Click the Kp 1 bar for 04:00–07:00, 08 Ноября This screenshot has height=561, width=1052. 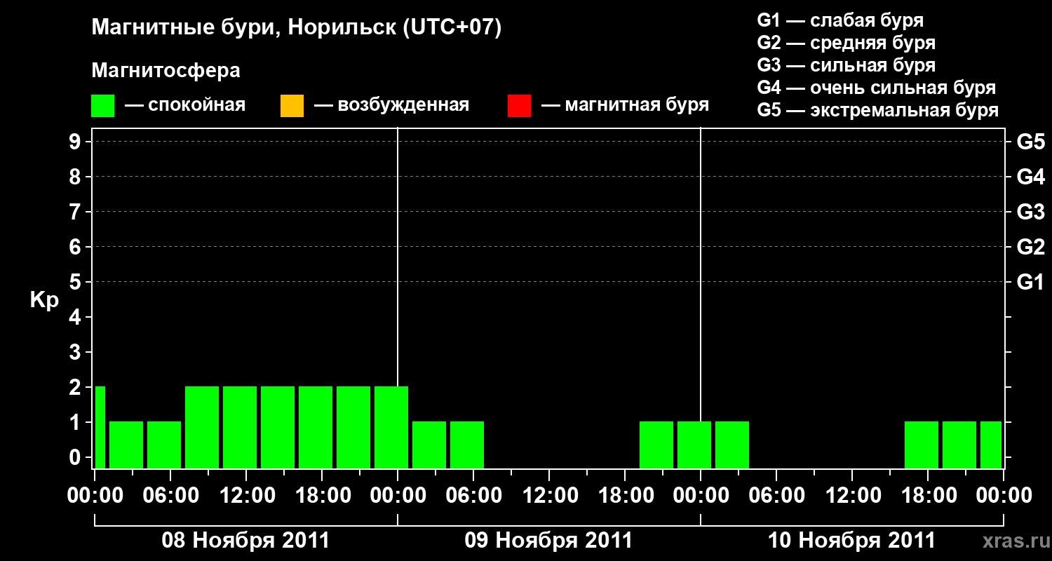[x=164, y=445]
